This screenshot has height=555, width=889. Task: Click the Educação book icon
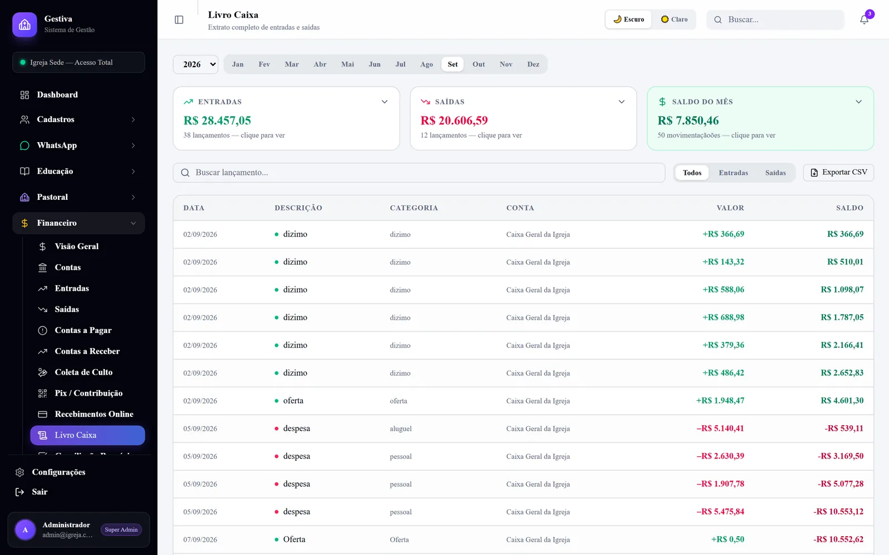(x=24, y=171)
